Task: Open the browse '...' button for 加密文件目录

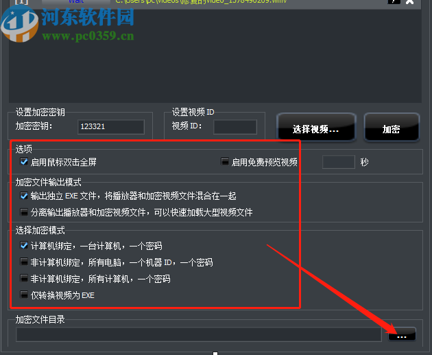Action: click(402, 334)
